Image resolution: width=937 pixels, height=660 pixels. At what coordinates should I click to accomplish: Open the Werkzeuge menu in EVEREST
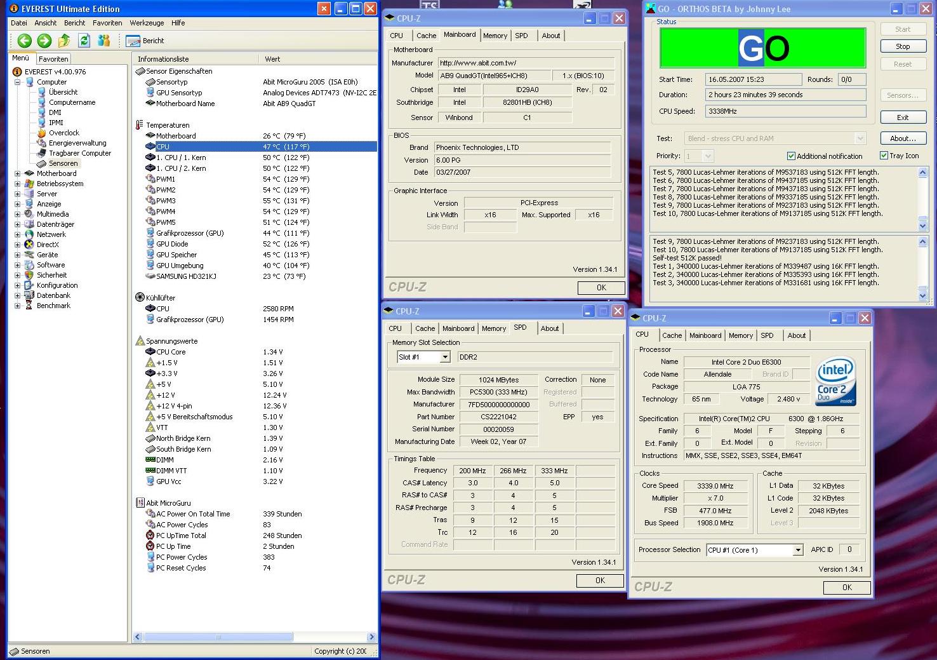point(147,23)
